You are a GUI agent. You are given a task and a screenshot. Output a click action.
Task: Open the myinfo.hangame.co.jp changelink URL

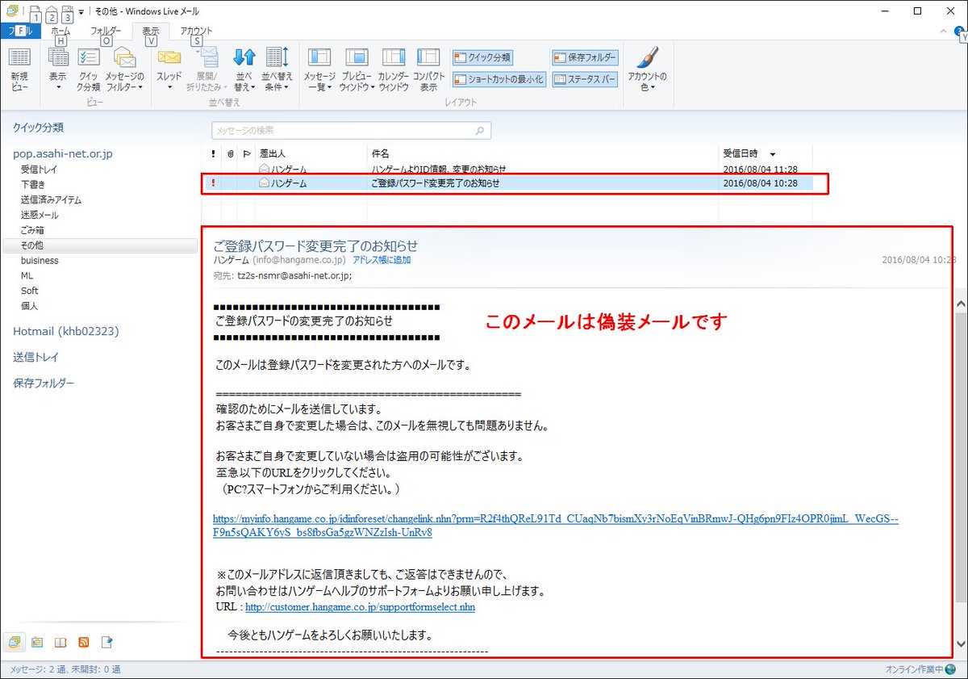tap(556, 526)
